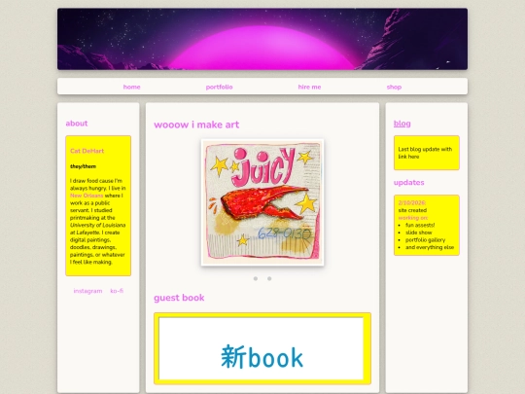The image size is (525, 394).
Task: Click the purple sunset banner image
Action: [262, 39]
